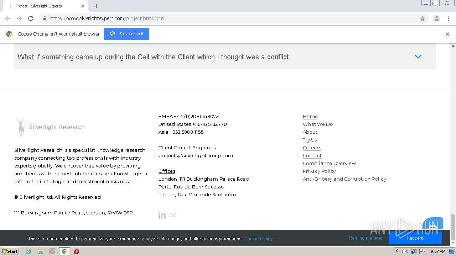Go forward with the forward arrow
Screen dimensions: 456x256
point(19,18)
